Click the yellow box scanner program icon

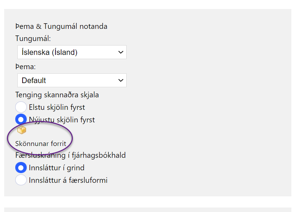(22, 130)
